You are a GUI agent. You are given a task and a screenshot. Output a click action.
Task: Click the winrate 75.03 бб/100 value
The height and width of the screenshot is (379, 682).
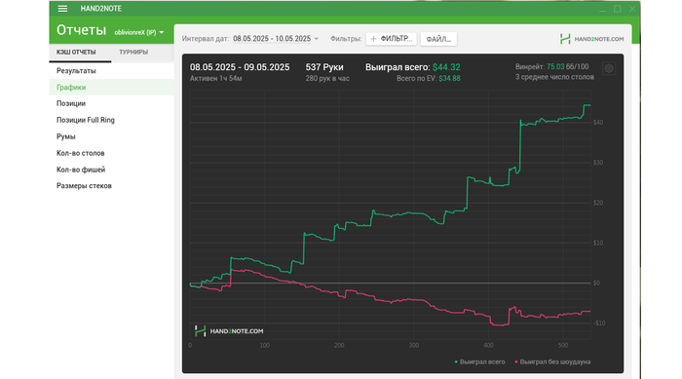pos(568,66)
